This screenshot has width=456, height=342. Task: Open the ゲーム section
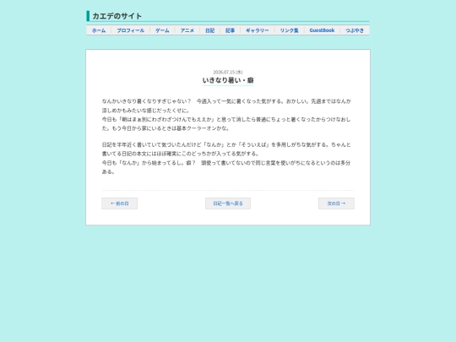pos(162,30)
